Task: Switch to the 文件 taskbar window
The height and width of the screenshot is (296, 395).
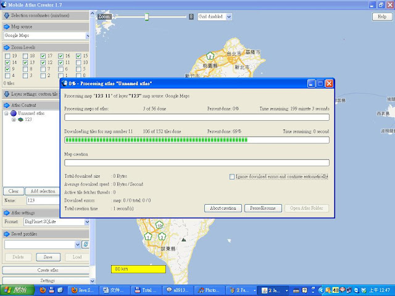Action: coord(115,290)
